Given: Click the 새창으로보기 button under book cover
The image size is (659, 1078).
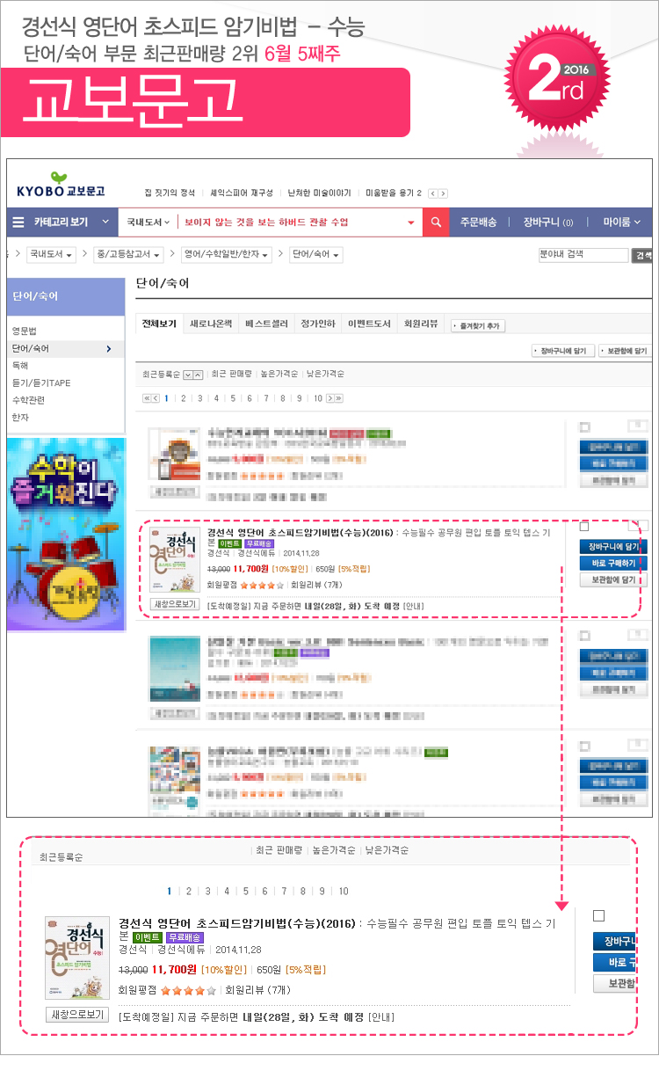Looking at the screenshot, I should (174, 605).
